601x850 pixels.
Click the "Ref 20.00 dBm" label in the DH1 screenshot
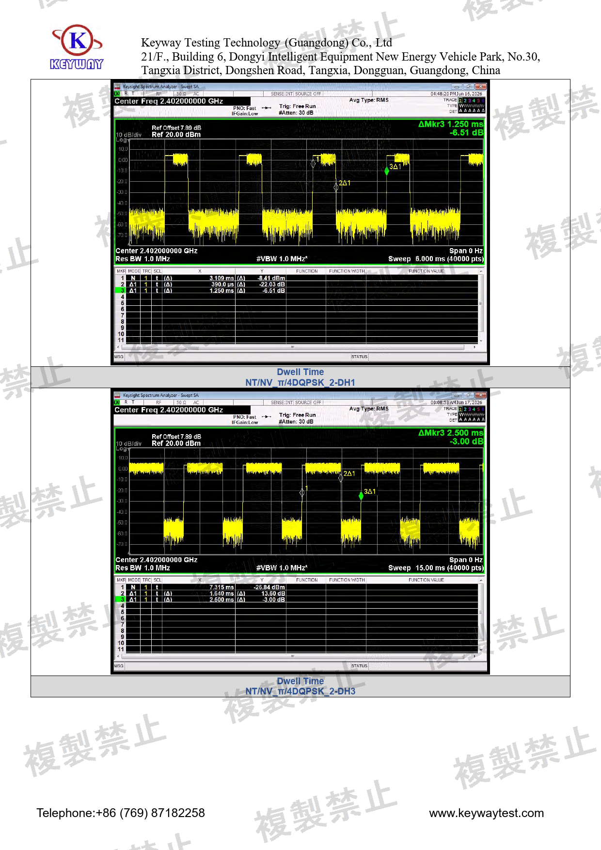(x=176, y=135)
